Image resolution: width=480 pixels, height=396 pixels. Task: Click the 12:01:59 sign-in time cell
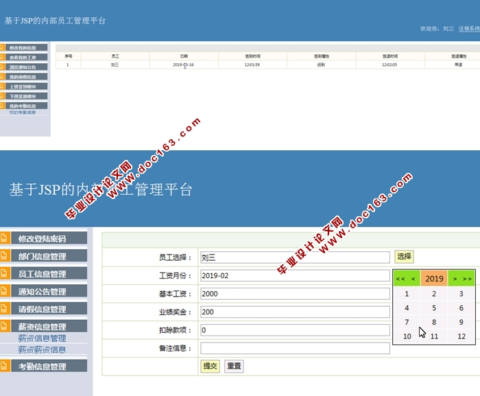(252, 65)
